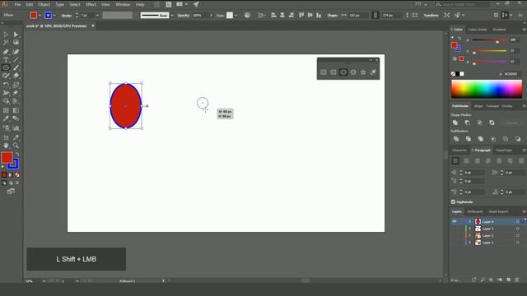Set Color paint mode in toolbar
The image size is (527, 296).
tap(4, 175)
